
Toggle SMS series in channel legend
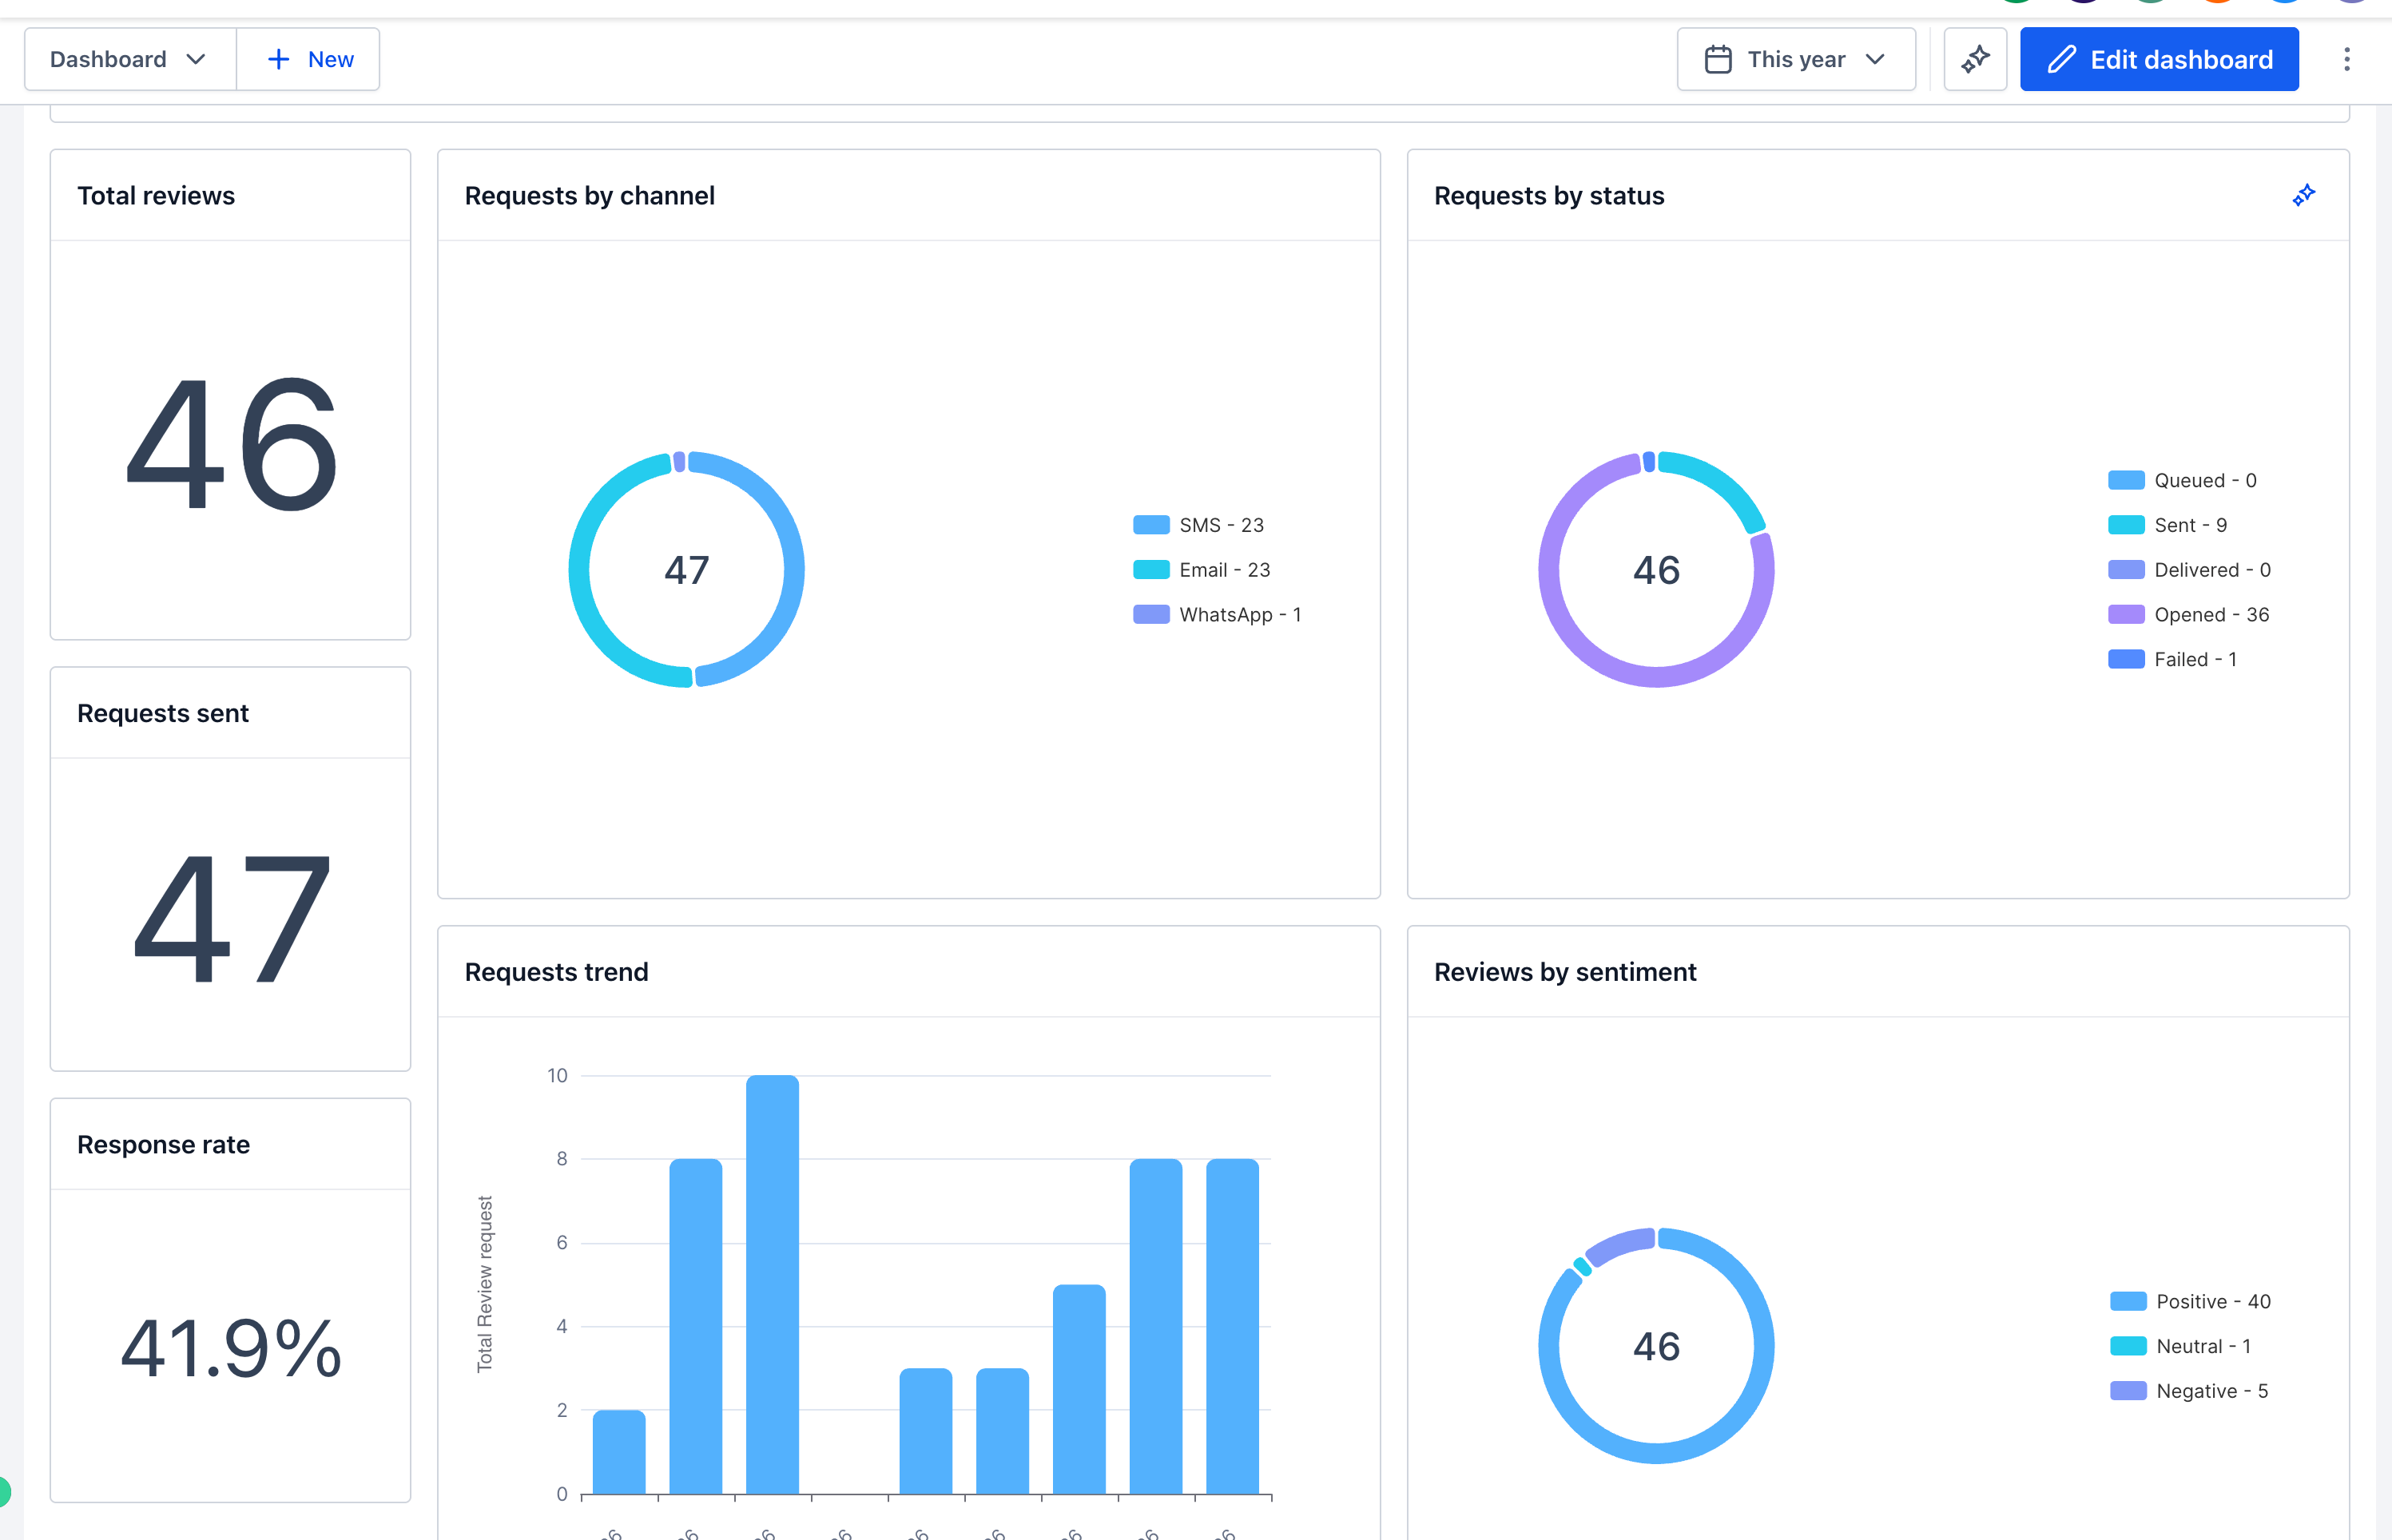[1198, 525]
